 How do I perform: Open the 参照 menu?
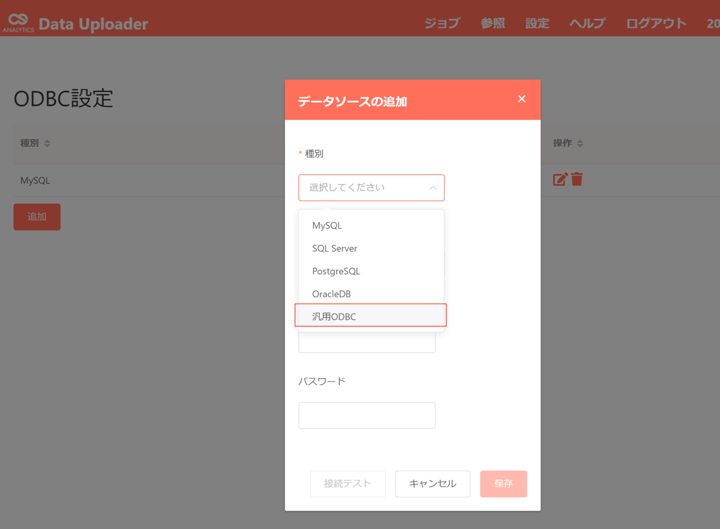tap(492, 23)
